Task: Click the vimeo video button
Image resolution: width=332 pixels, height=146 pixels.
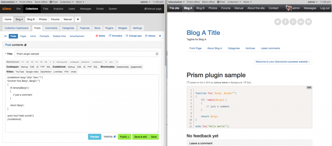Action: point(73,72)
